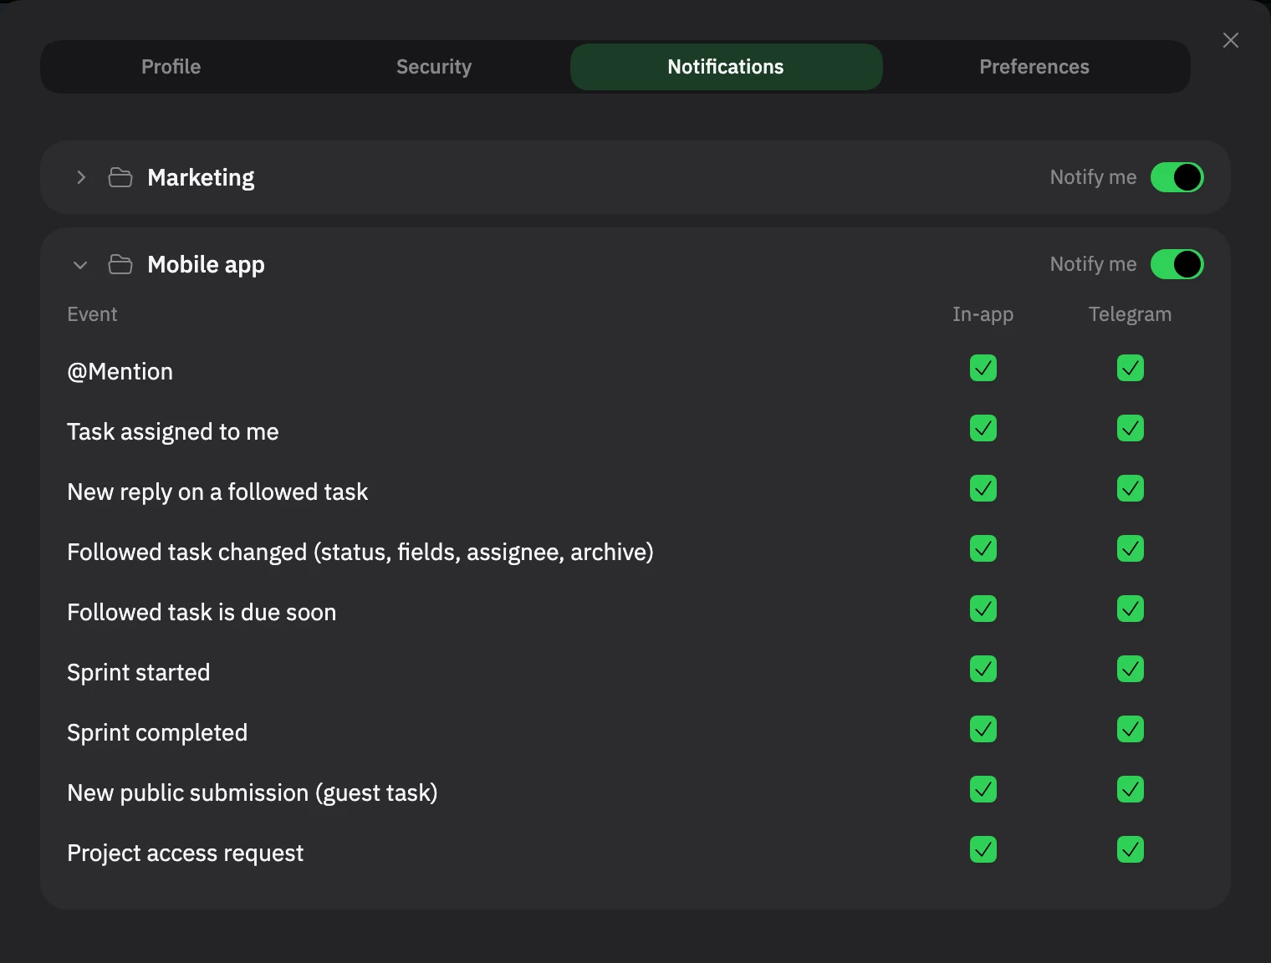
Task: Uncheck In-app for New reply on followed task
Action: click(x=983, y=488)
